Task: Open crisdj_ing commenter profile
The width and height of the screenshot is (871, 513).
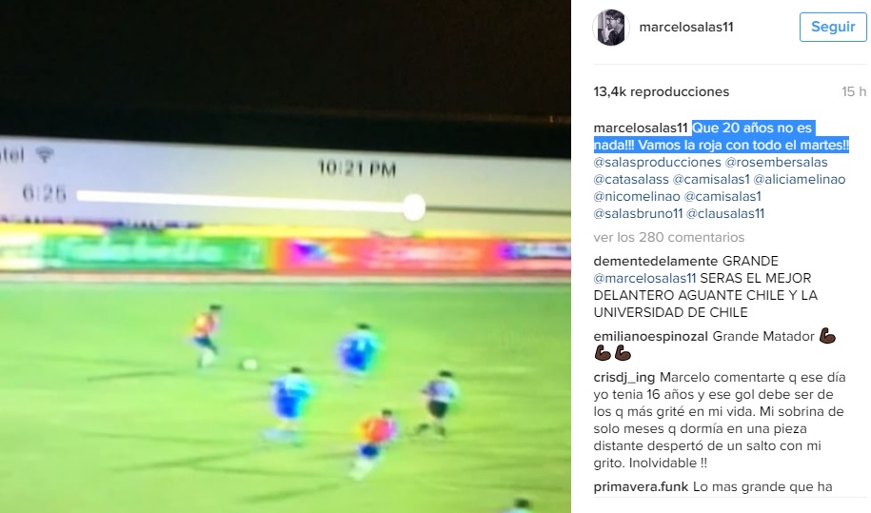Action: coord(624,378)
